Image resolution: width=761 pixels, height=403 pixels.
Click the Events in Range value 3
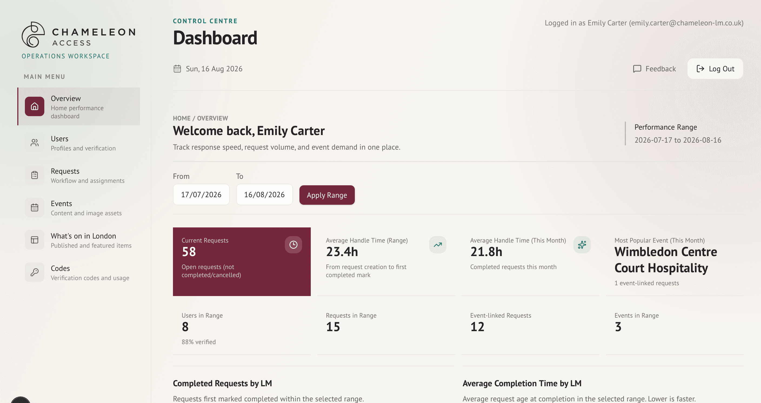pyautogui.click(x=618, y=327)
